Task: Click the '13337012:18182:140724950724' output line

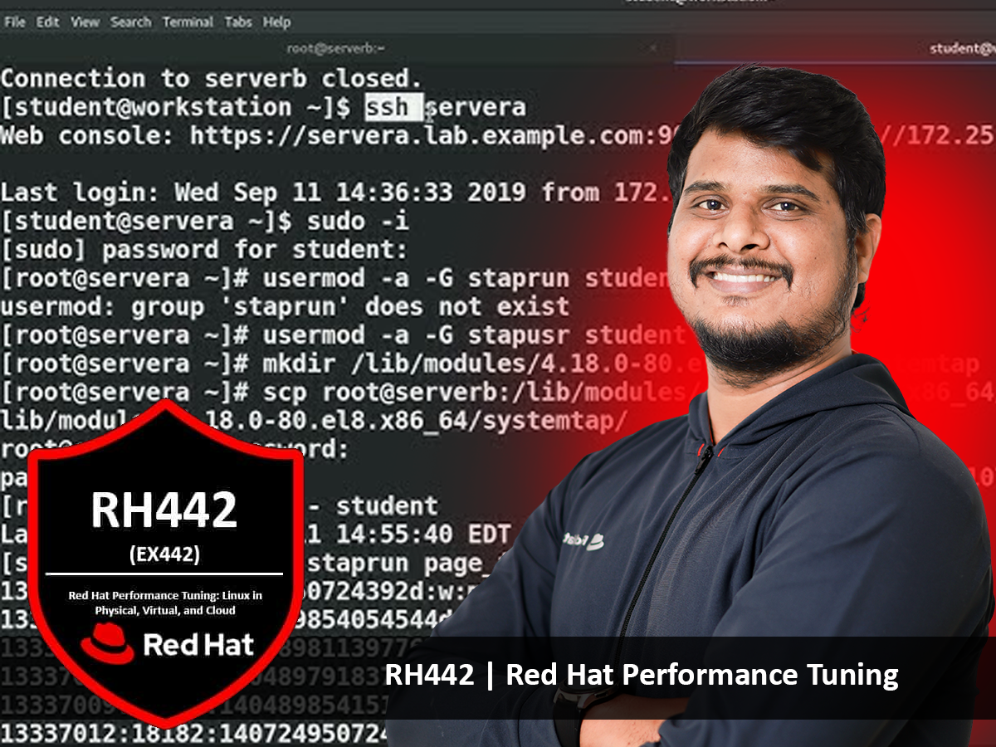Action: 194,734
